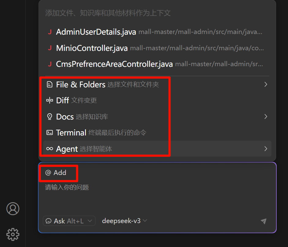Click the Terminal prompt icon
Image resolution: width=288 pixels, height=247 pixels.
click(49, 133)
